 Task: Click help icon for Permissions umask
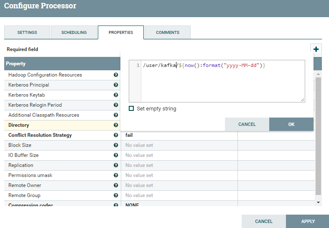(116, 175)
